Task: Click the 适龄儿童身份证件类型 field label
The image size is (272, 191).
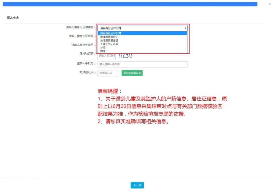Action: (80, 27)
